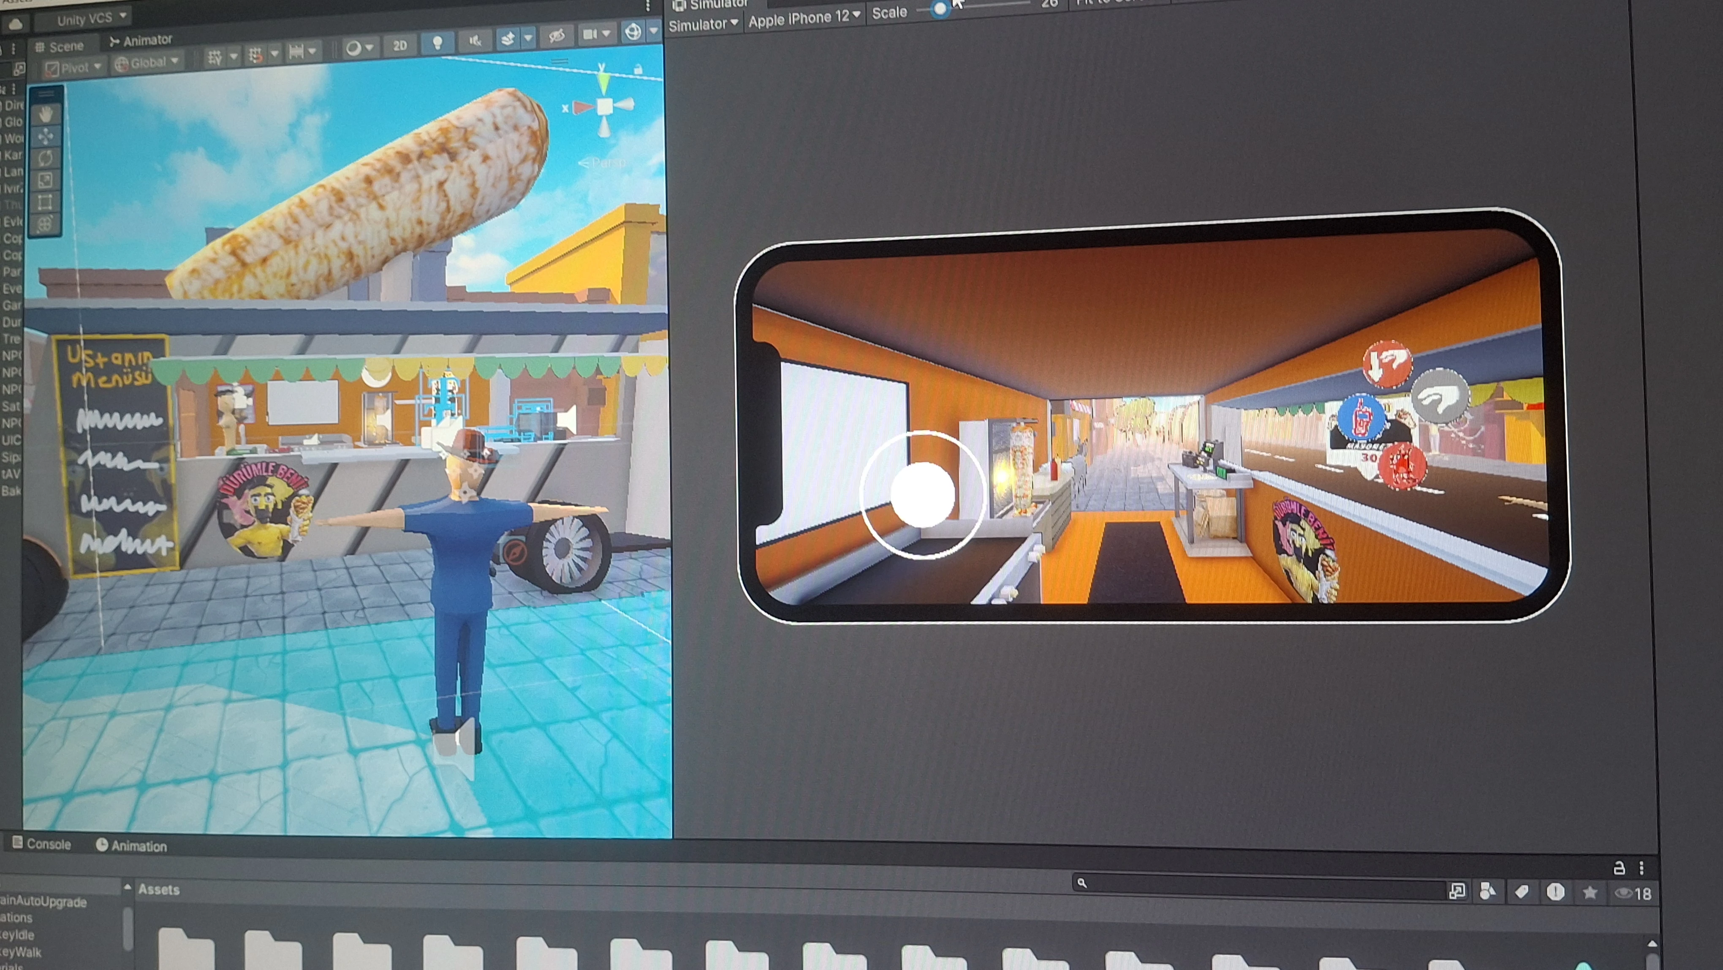Image resolution: width=1723 pixels, height=970 pixels.
Task: Switch to the Console tab
Action: (41, 844)
